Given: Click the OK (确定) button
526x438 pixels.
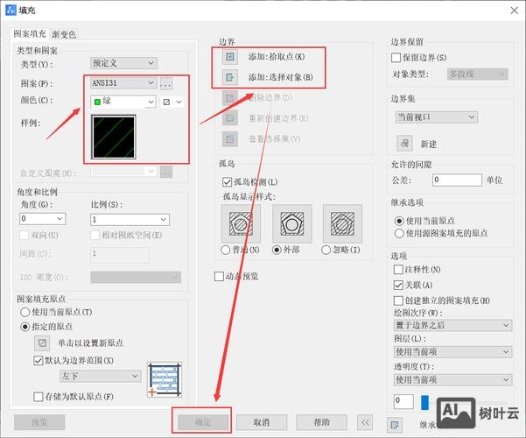Looking at the screenshot, I should click(x=203, y=422).
